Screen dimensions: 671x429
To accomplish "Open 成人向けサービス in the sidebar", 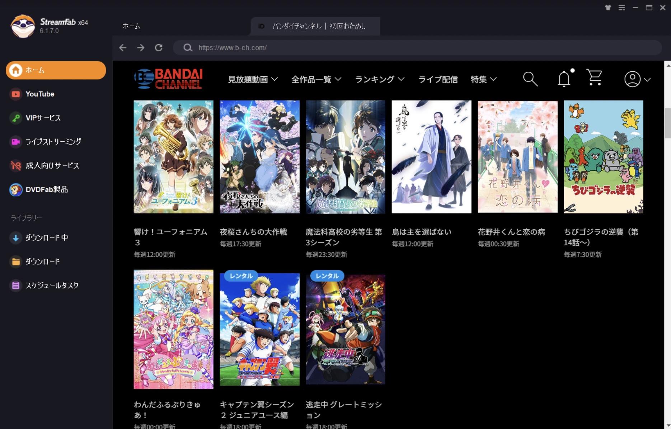I will click(56, 166).
